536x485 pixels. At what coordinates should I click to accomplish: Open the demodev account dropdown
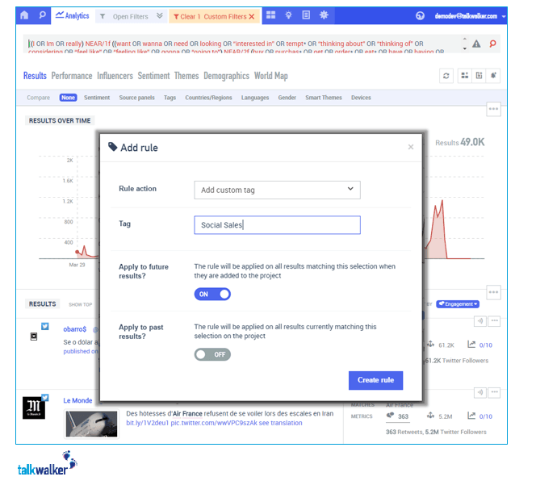(x=504, y=16)
